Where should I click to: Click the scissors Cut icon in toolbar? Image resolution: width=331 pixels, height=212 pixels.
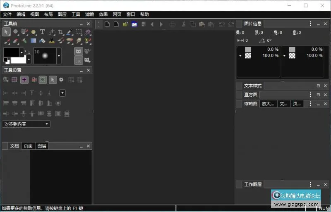[184, 24]
